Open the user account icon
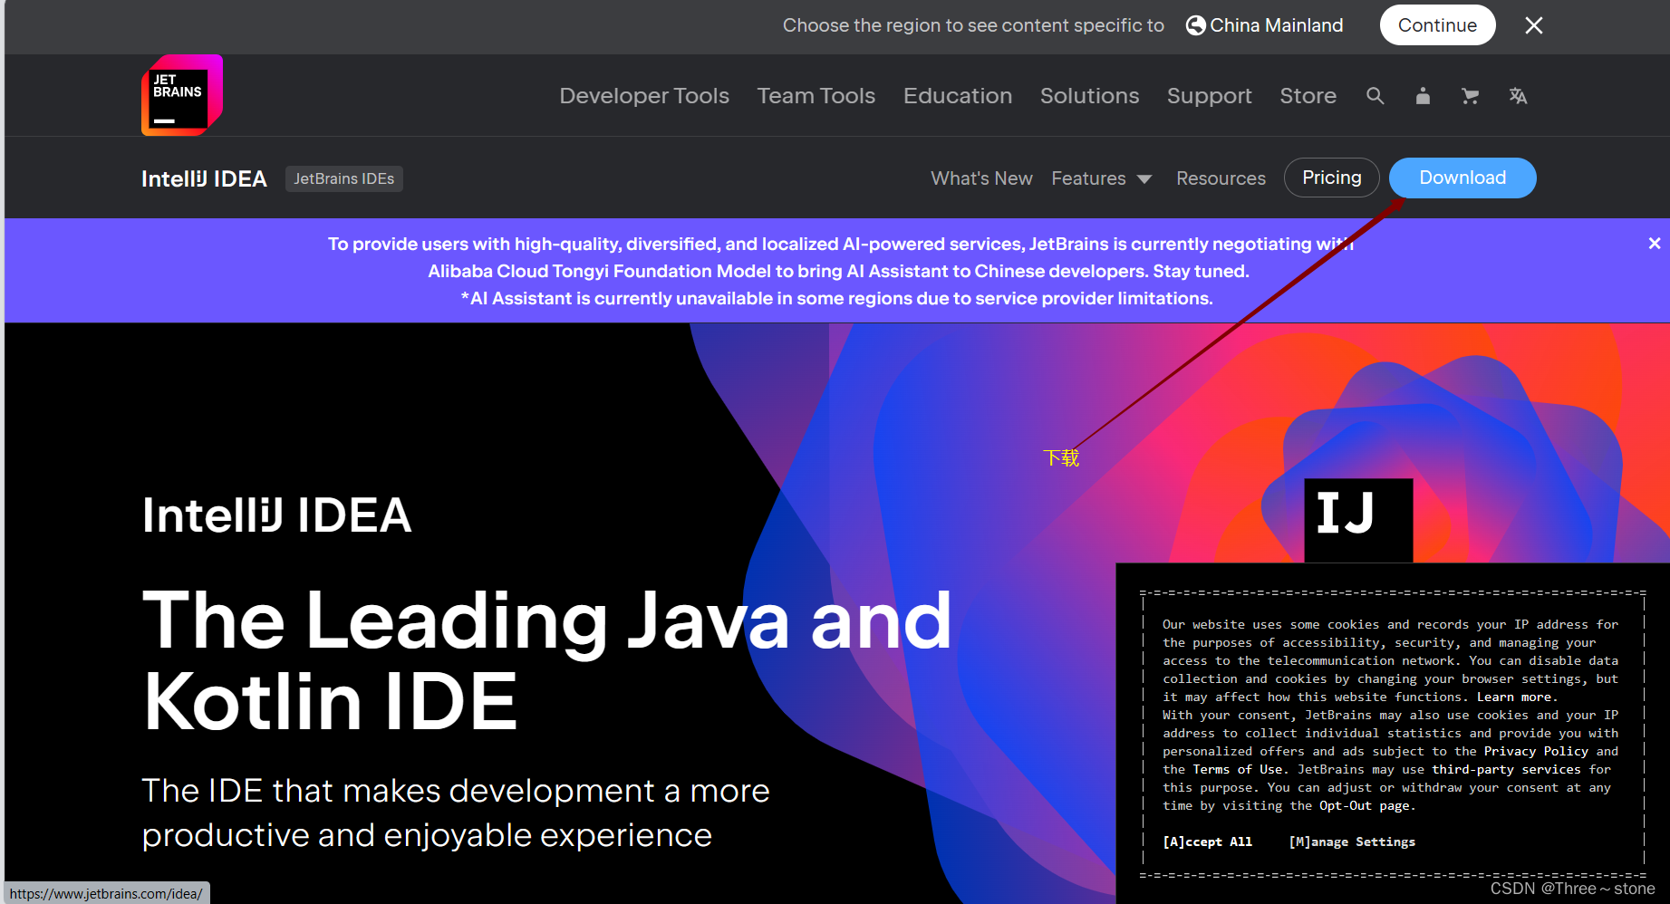The image size is (1670, 904). 1422,95
